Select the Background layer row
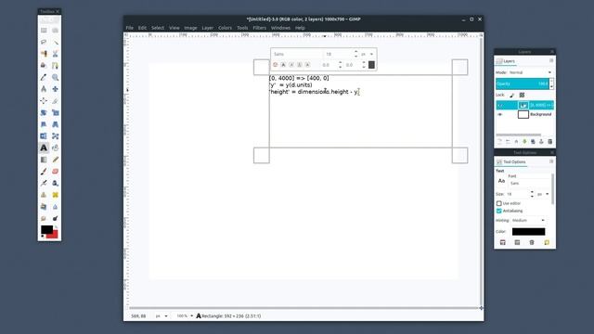 tap(524, 114)
